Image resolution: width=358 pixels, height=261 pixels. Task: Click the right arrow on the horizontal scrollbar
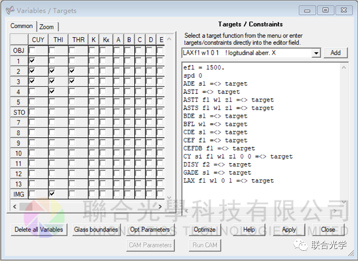point(160,206)
